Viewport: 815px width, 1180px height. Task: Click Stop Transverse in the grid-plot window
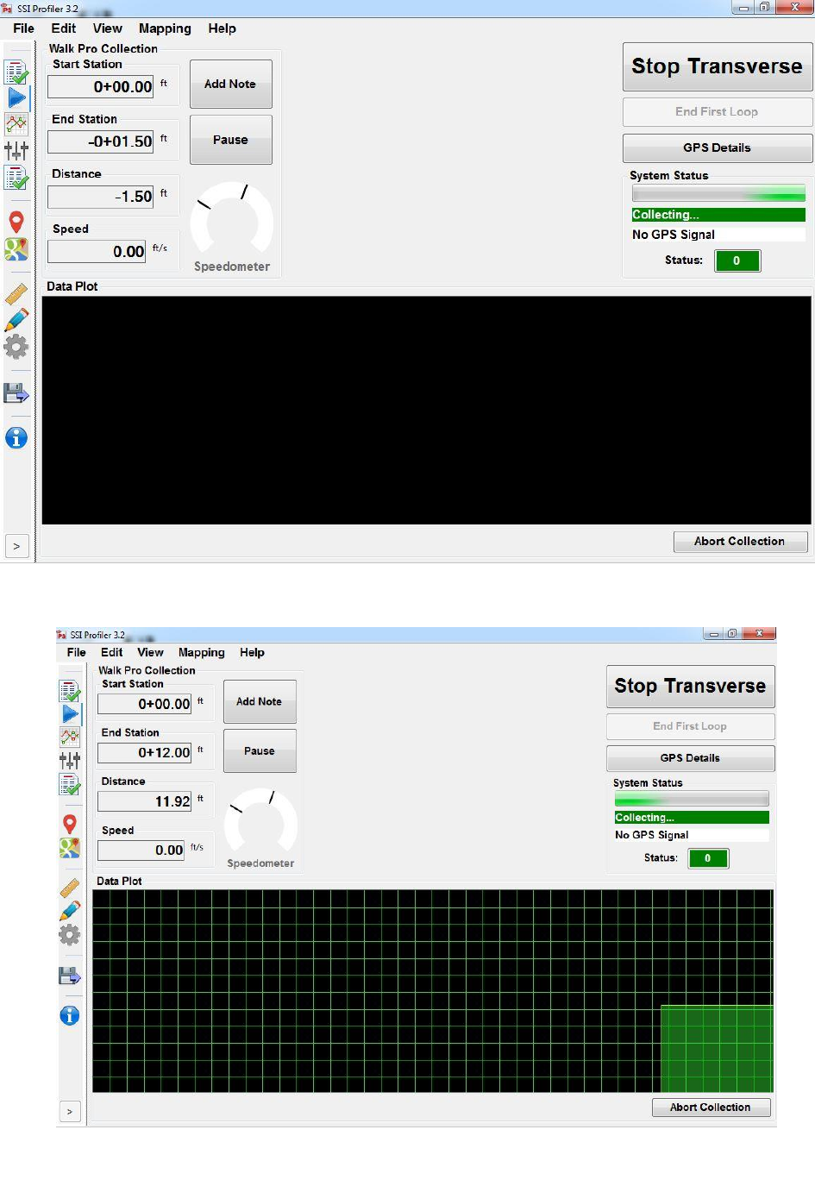tap(690, 686)
